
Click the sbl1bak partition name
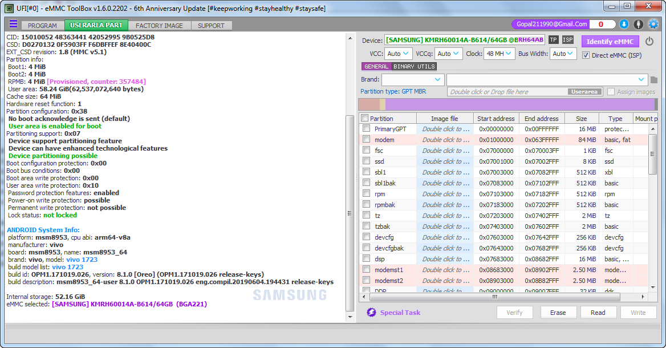385,183
